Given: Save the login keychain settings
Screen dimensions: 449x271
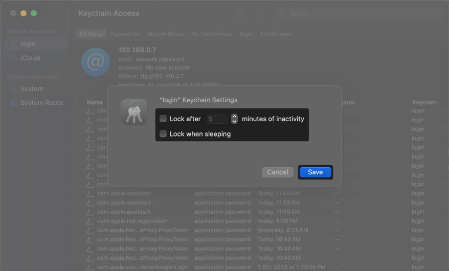Looking at the screenshot, I should [316, 172].
